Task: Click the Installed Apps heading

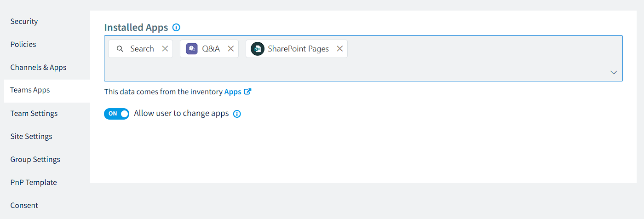Action: coord(136,27)
